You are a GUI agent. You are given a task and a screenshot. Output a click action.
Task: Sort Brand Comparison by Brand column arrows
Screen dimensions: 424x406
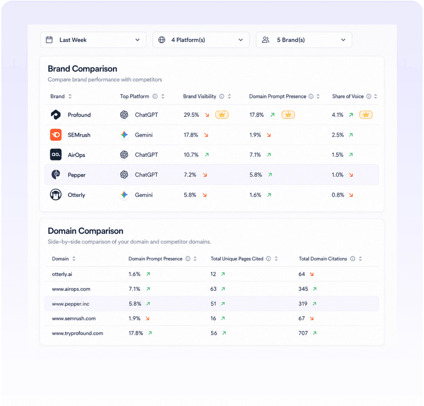click(70, 96)
